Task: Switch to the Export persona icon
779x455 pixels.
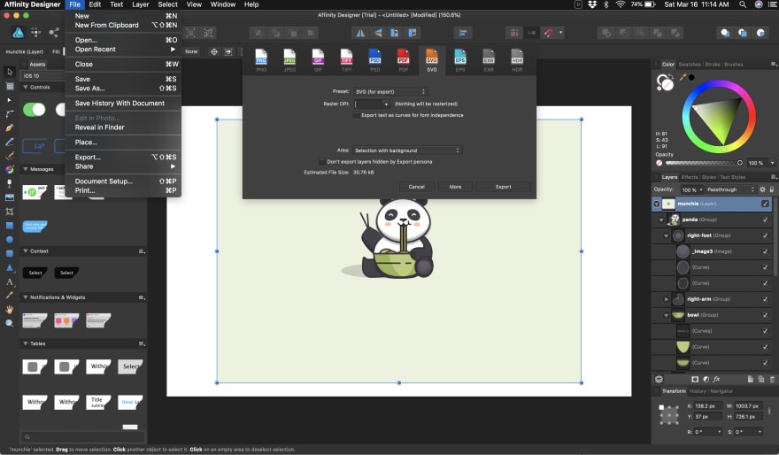Action: point(54,33)
